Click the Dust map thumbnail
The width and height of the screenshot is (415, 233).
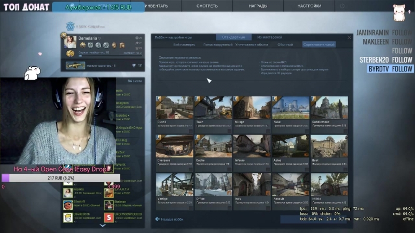tap(329, 146)
